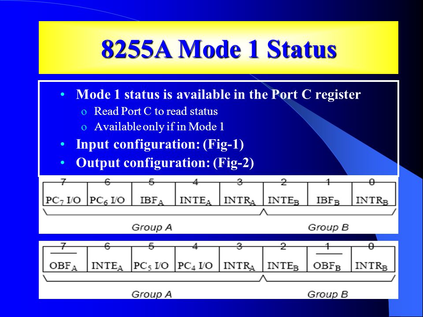The width and height of the screenshot is (423, 317).
Task: Click the "Group A" label under the OBFA figure
Action: coord(152,294)
